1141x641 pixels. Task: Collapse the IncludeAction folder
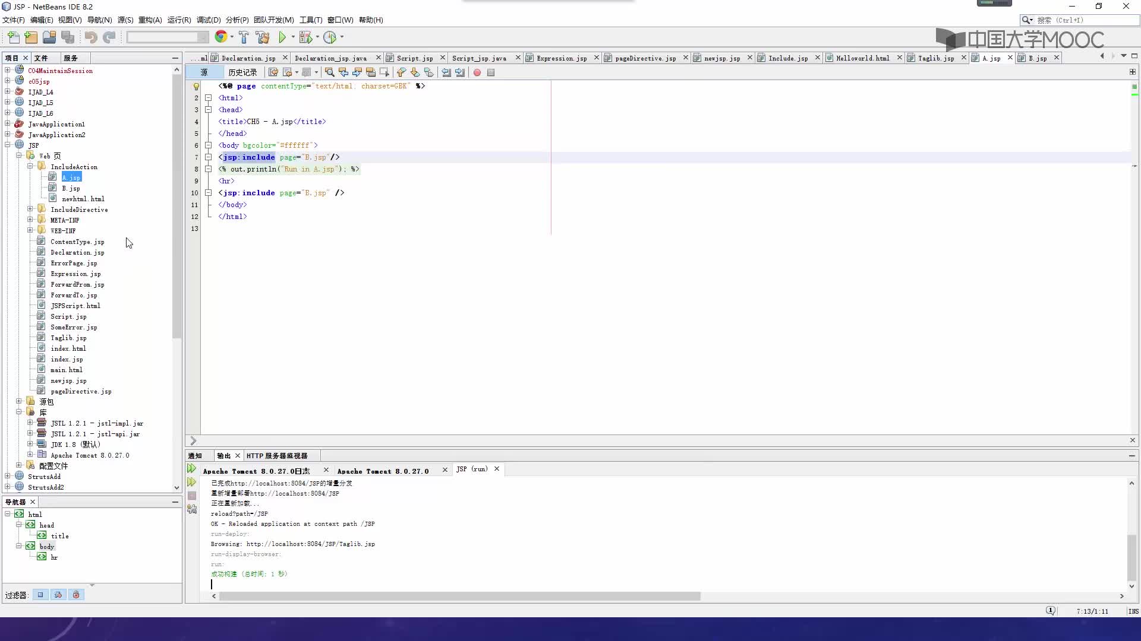tap(30, 166)
